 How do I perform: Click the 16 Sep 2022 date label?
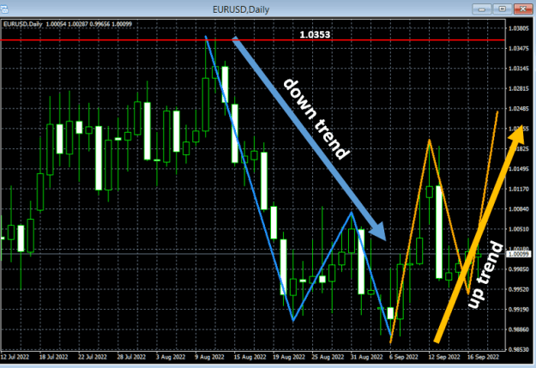(484, 358)
